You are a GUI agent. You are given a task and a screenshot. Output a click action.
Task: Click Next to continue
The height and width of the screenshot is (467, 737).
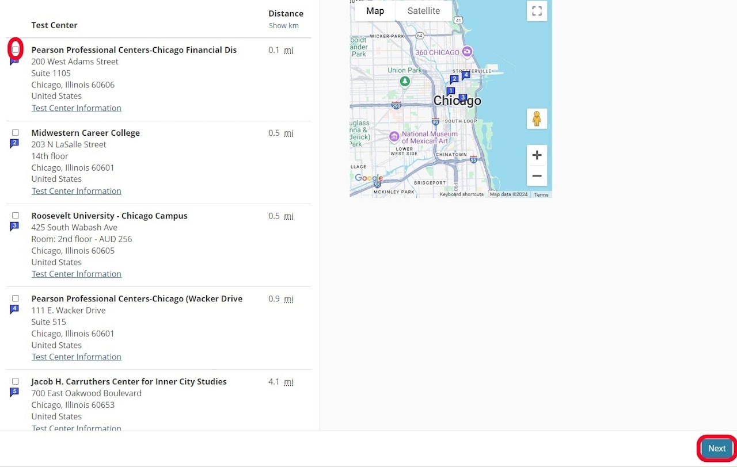pyautogui.click(x=717, y=449)
